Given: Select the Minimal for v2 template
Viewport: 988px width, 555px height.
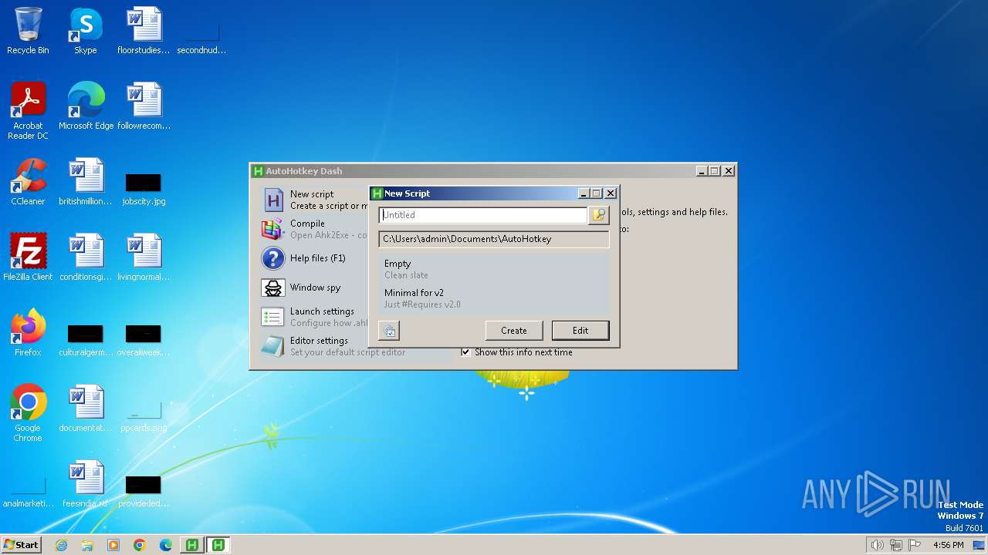Looking at the screenshot, I should tap(494, 298).
